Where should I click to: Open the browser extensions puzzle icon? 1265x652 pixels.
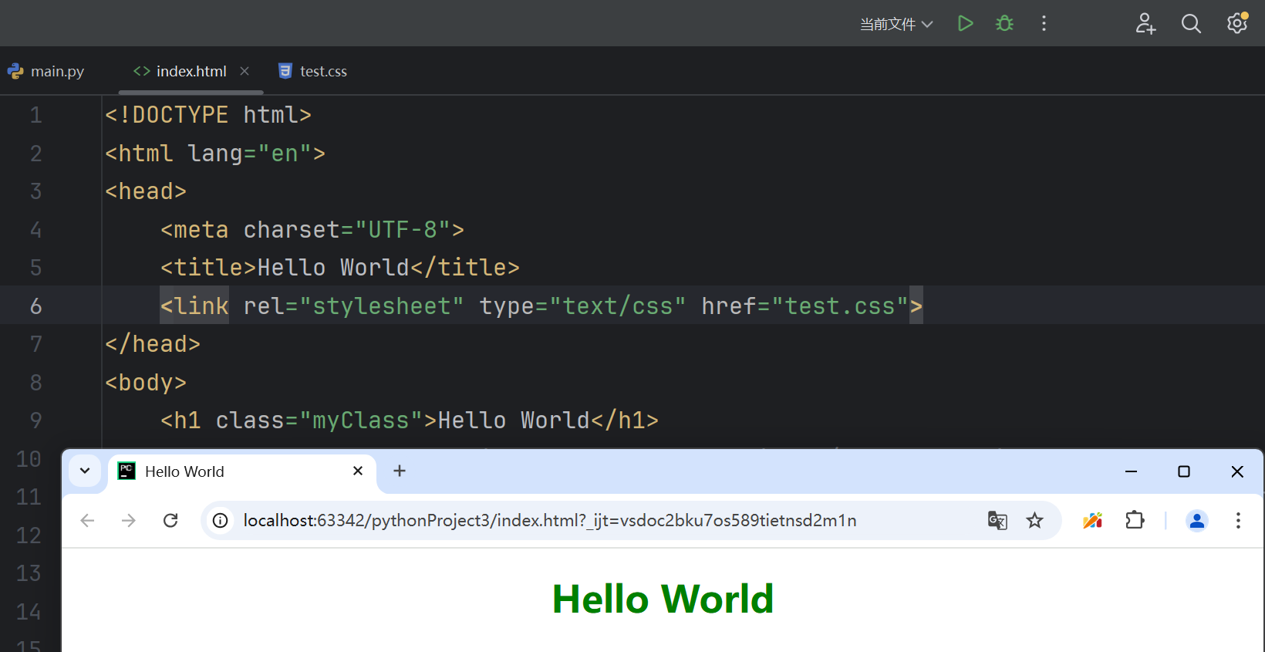(x=1135, y=521)
